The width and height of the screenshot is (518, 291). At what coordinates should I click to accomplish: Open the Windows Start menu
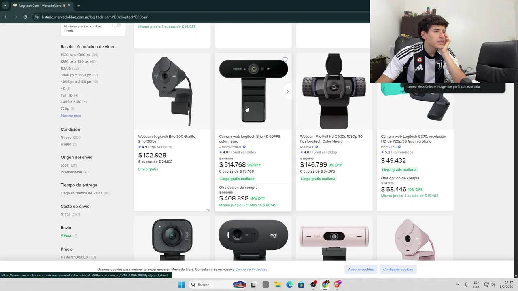[181, 285]
